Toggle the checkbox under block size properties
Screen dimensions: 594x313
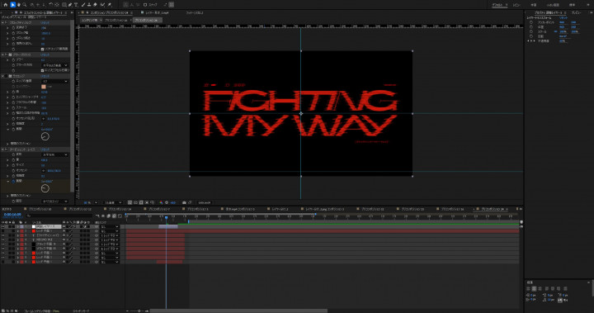(x=42, y=49)
